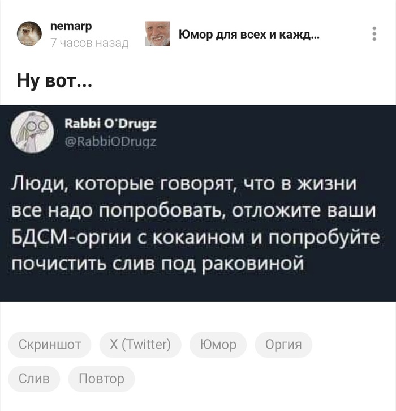Choose the 'Оргия' tag chip
Viewport: 396px width, 411px height.
tap(283, 345)
